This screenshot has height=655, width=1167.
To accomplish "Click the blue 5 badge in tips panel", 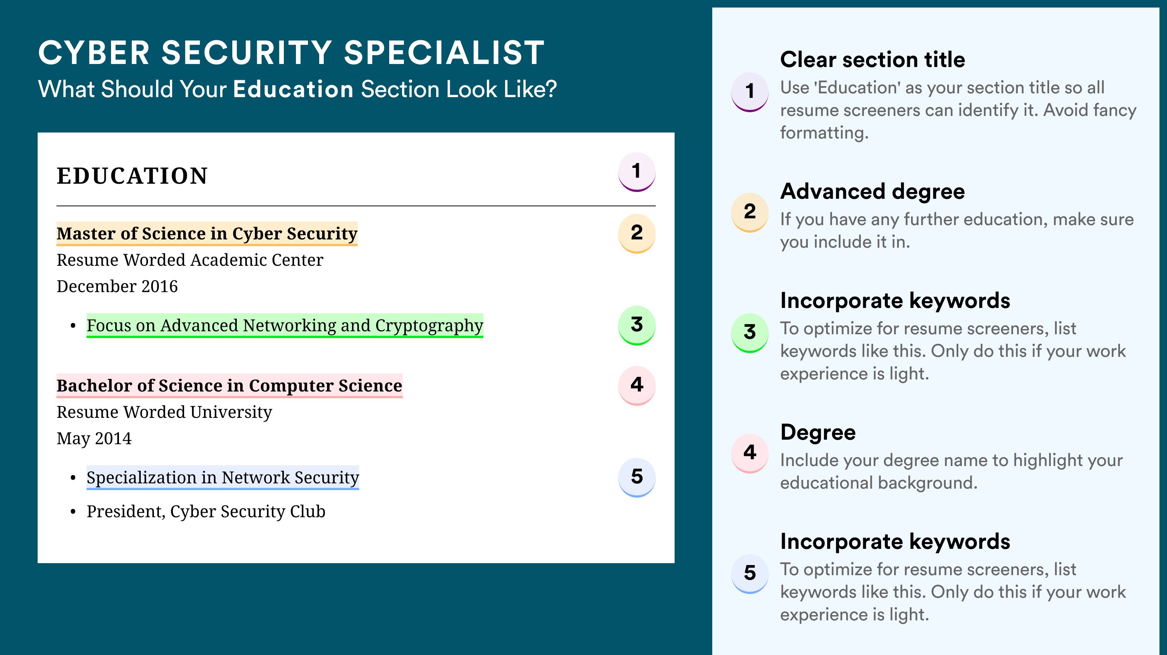I will [750, 574].
